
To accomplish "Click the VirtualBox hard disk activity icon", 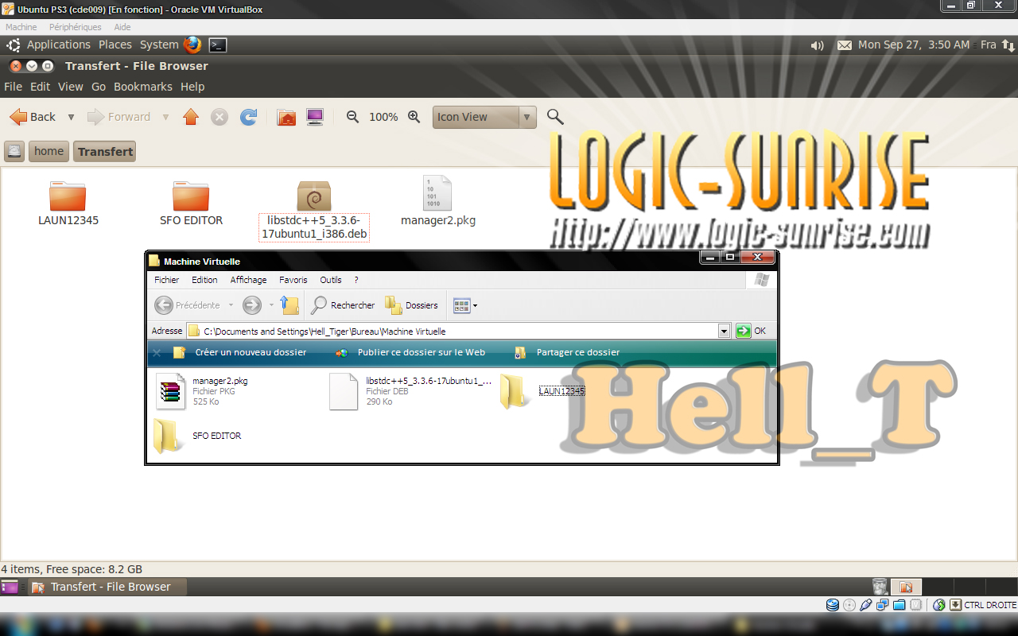I will click(833, 605).
